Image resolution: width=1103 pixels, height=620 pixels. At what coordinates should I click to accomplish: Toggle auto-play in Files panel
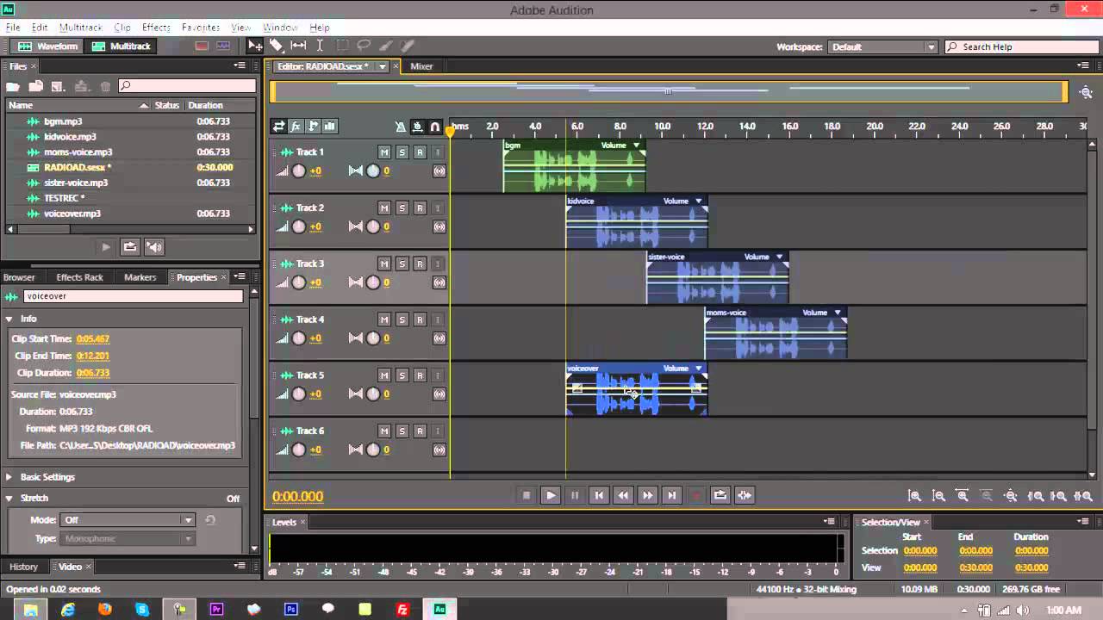[x=154, y=247]
